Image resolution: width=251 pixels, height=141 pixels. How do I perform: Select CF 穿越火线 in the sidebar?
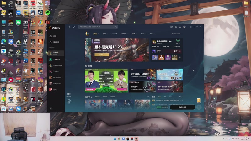click(x=56, y=77)
